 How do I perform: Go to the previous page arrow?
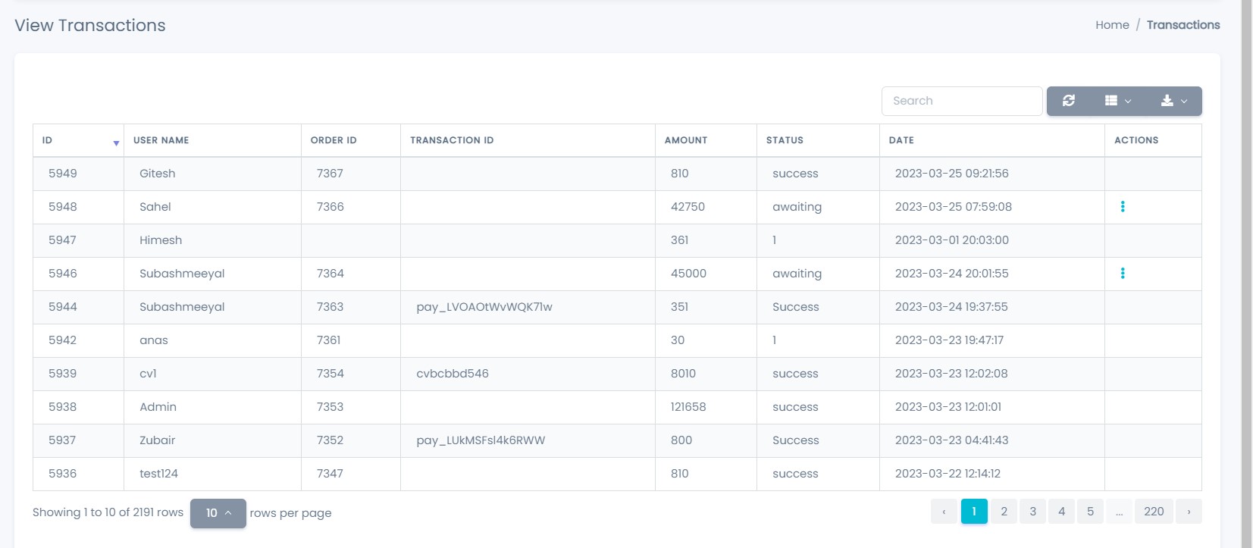pos(944,512)
